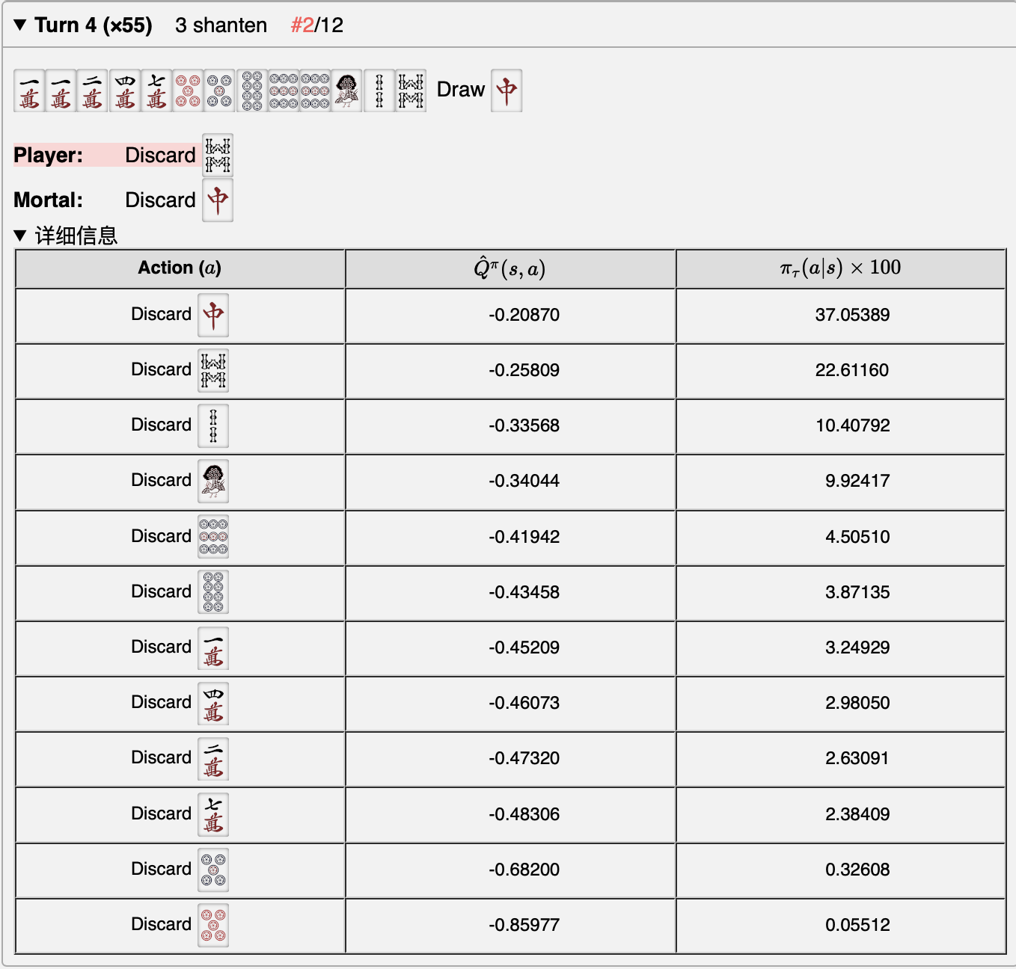This screenshot has height=969, width=1016.
Task: Click the 8-pin tile in the 3.87135 row
Action: tap(213, 592)
